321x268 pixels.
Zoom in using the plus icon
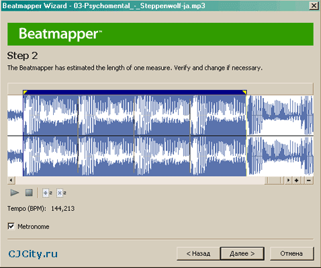pos(297,180)
